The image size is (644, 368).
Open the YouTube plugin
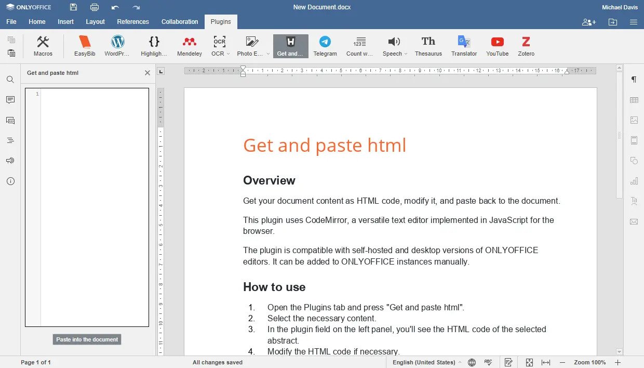tap(498, 46)
